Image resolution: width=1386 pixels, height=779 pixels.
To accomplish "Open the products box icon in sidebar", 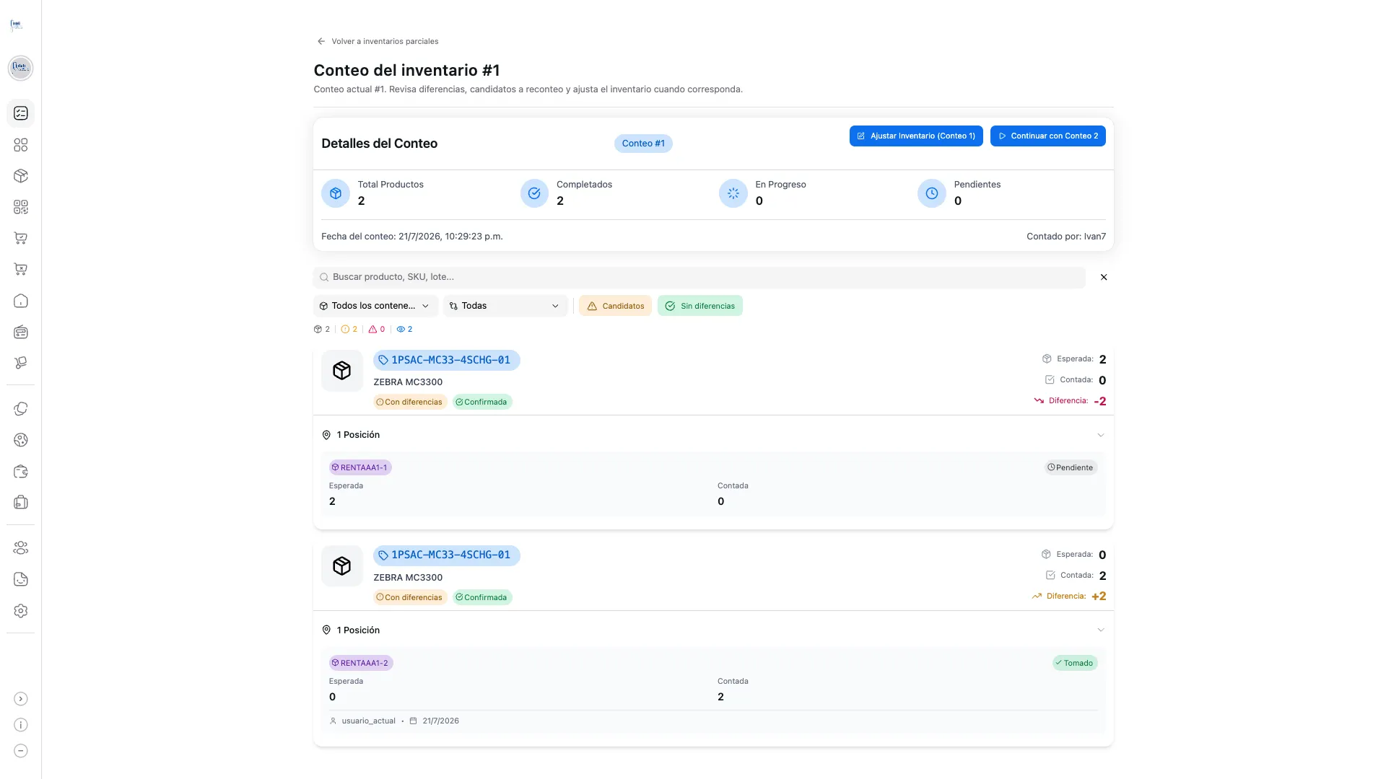I will (x=21, y=176).
